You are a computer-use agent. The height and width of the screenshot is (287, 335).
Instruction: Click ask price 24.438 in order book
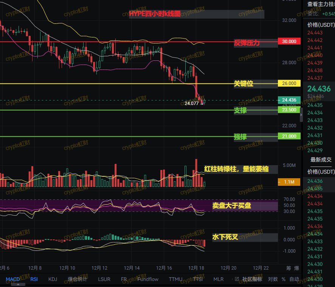click(x=315, y=70)
